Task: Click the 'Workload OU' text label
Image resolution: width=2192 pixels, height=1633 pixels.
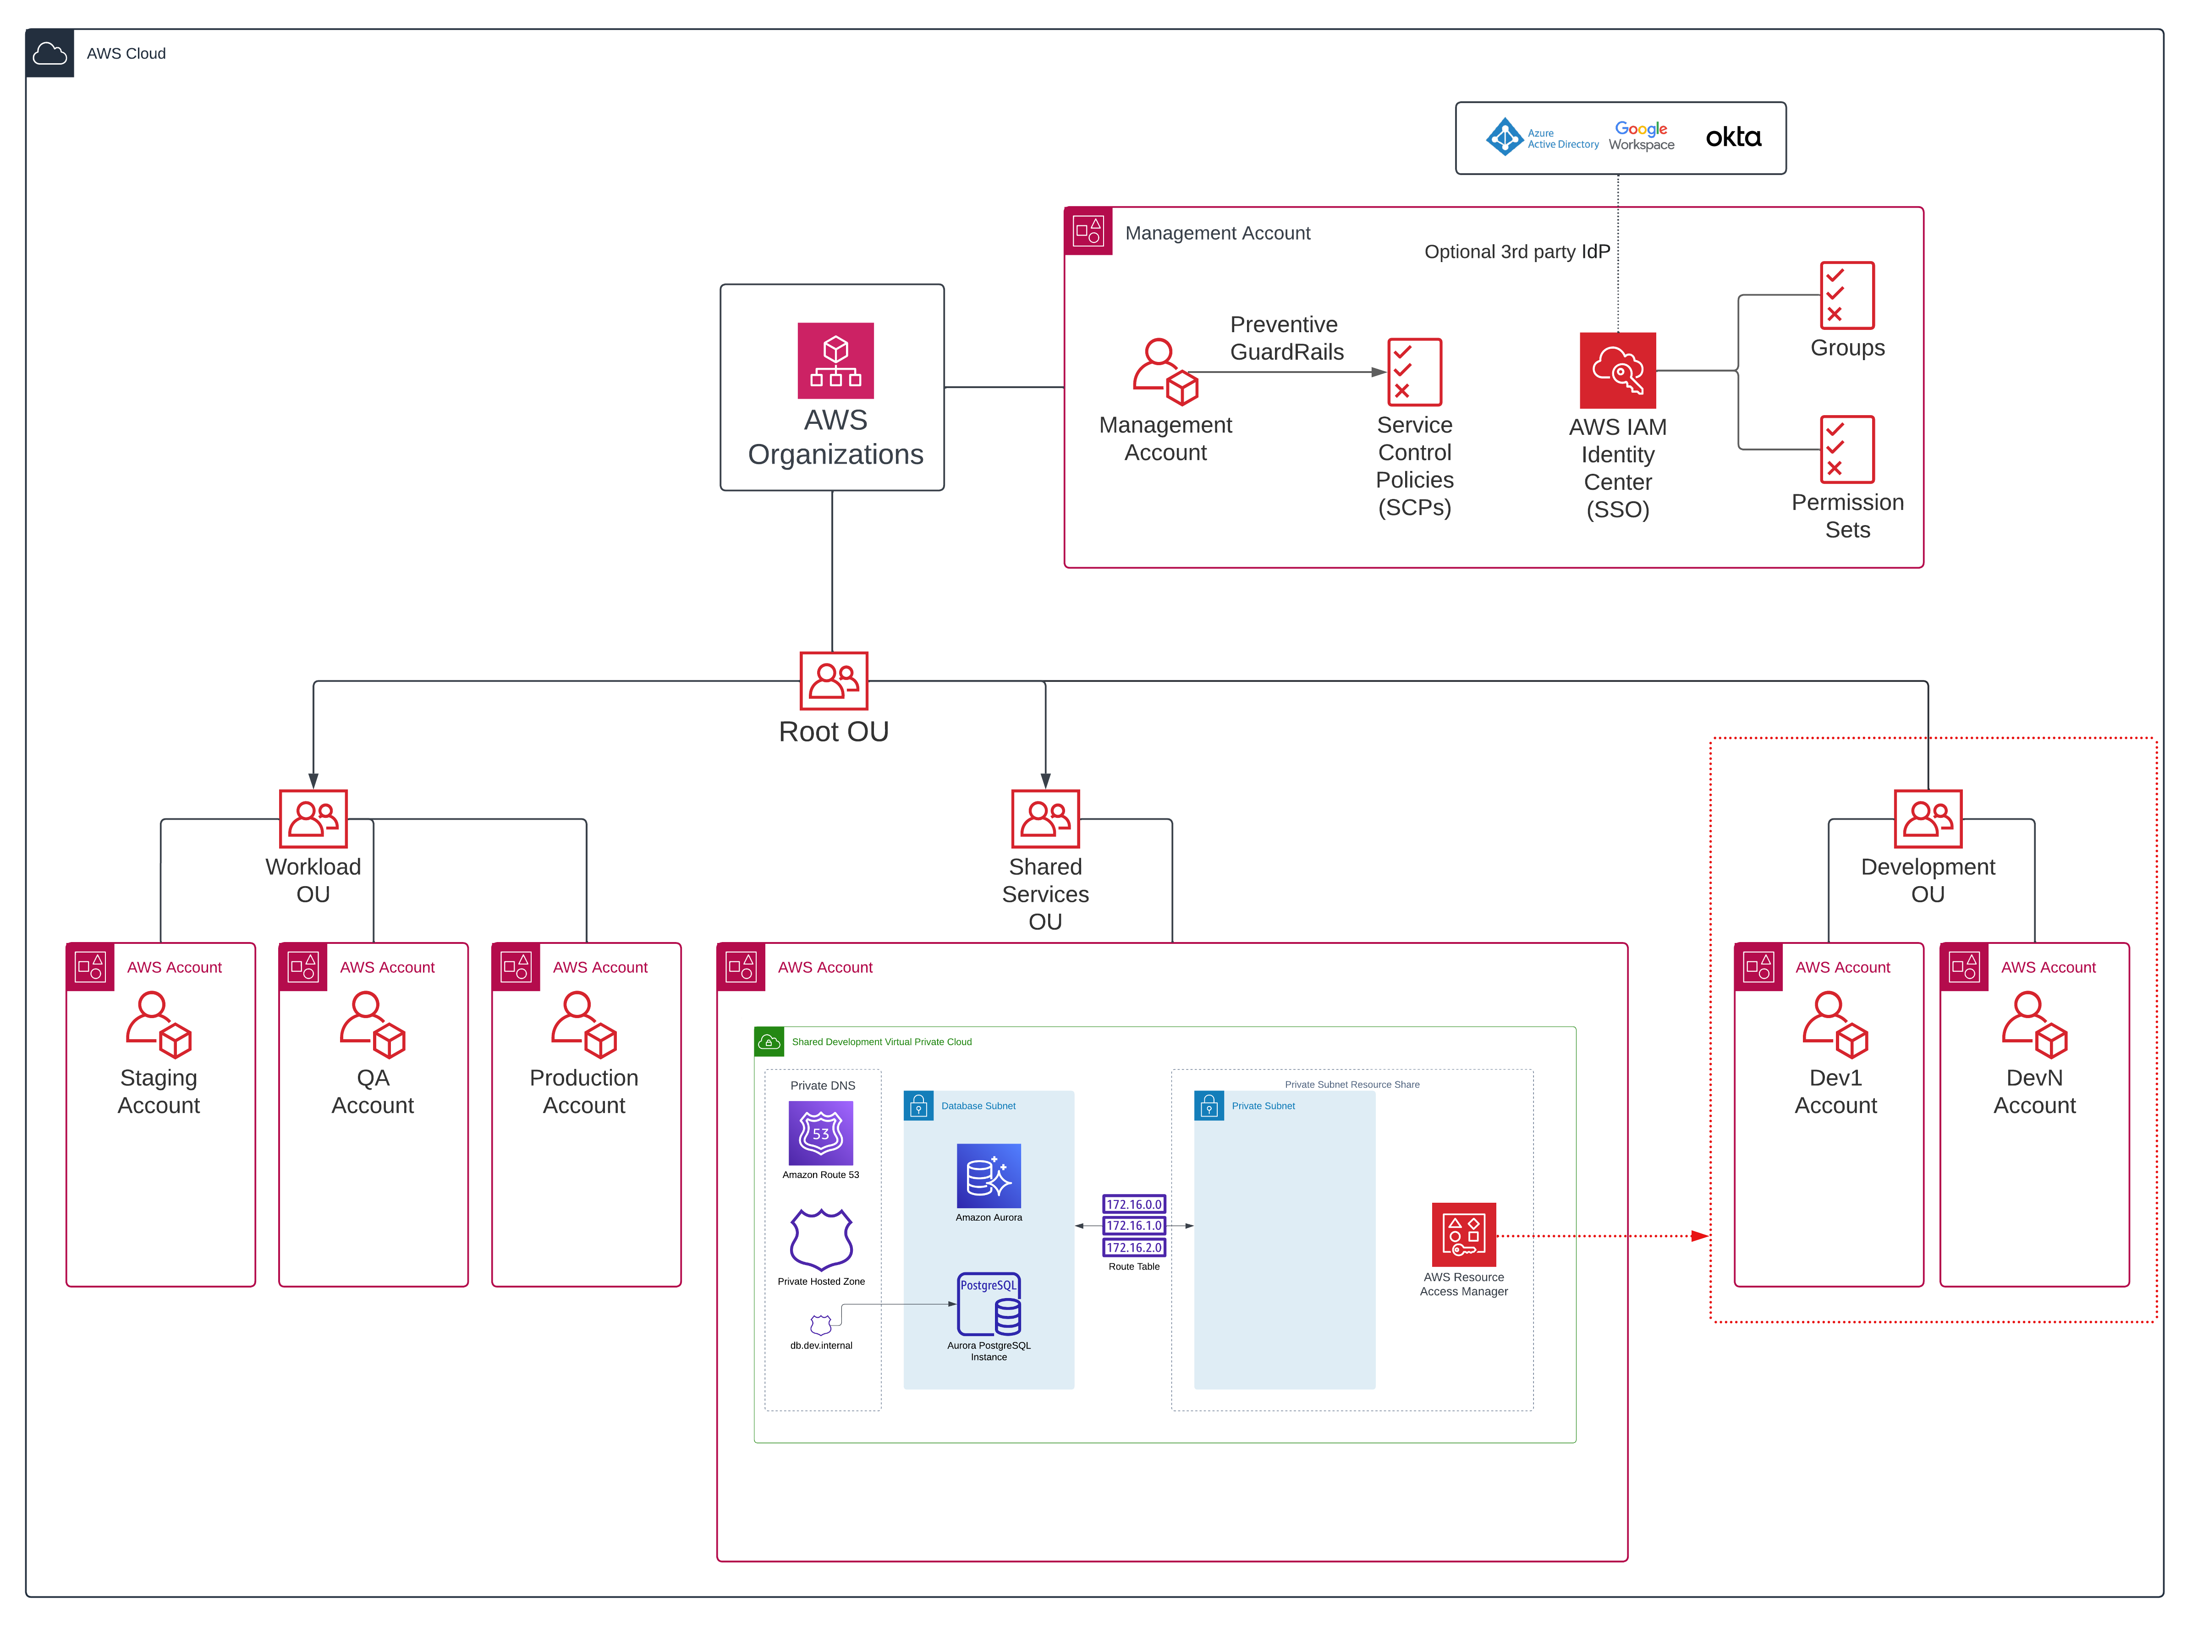Action: tap(313, 880)
